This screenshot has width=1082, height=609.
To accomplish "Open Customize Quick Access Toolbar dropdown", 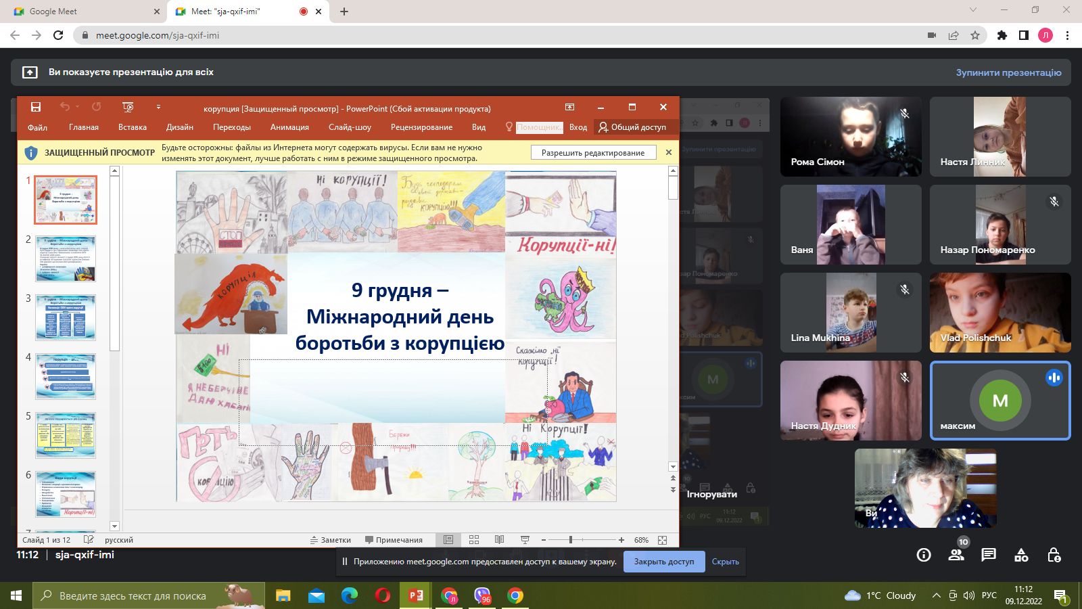I will pos(158,107).
